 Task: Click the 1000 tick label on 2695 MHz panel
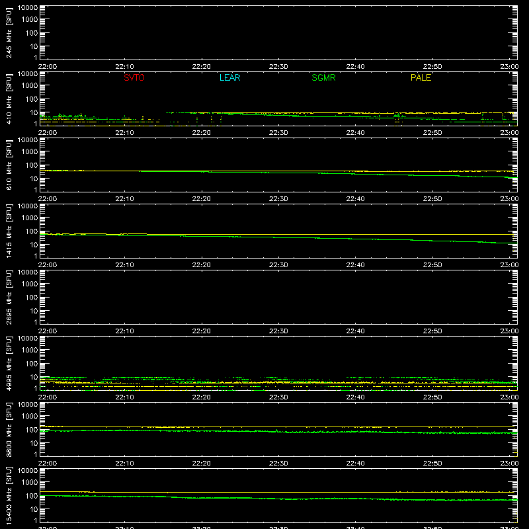point(30,284)
